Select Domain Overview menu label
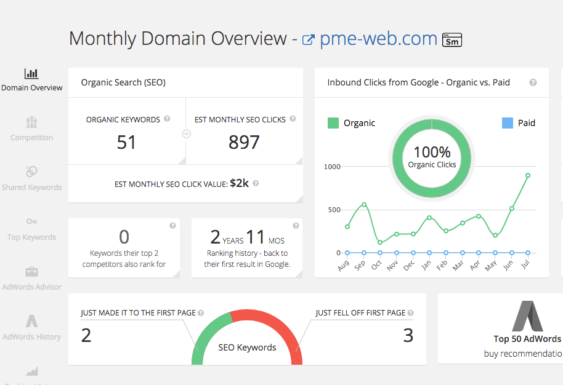The width and height of the screenshot is (563, 385). 31,88
